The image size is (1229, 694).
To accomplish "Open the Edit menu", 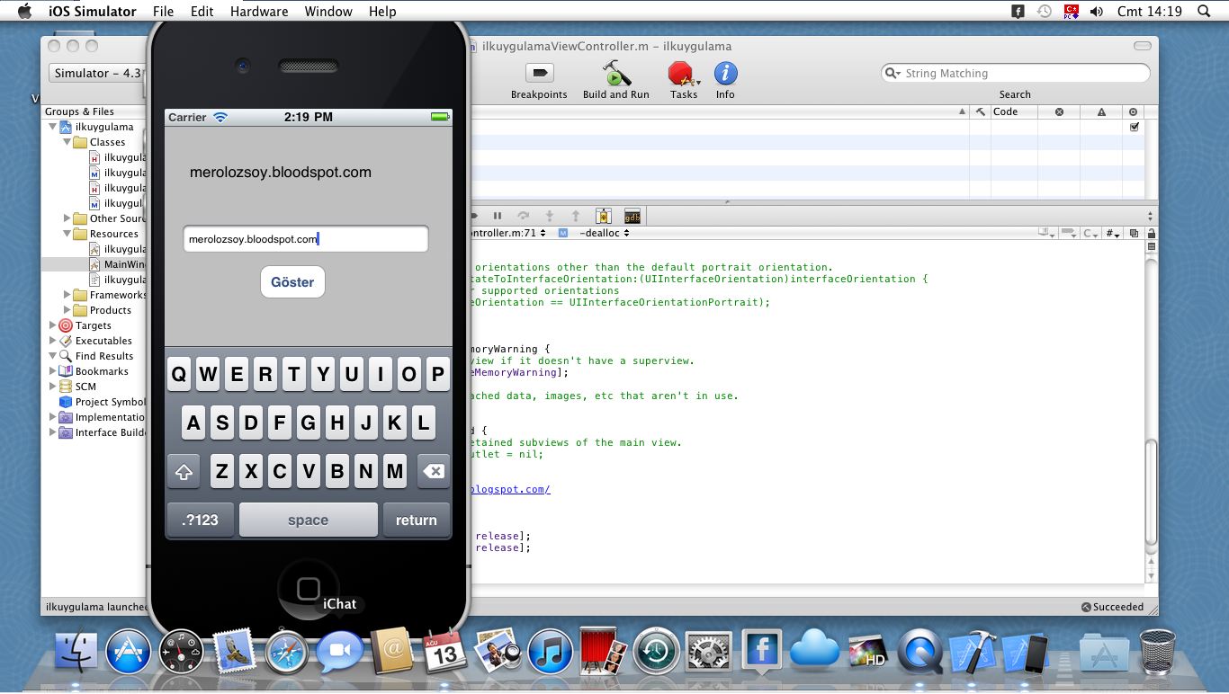I will click(202, 12).
